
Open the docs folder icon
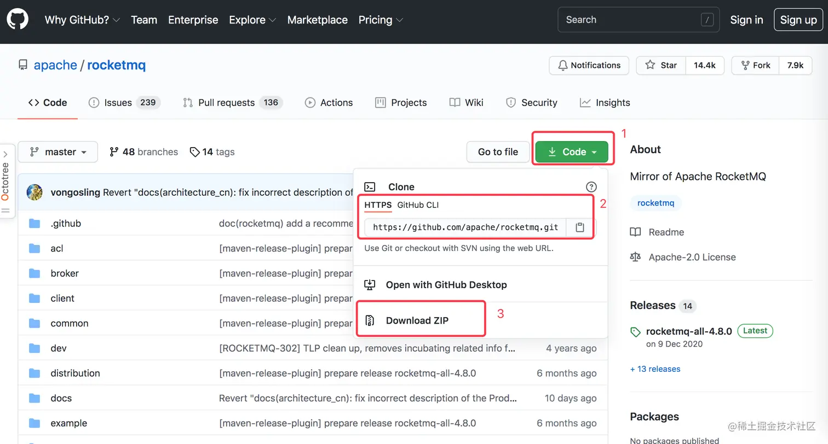click(34, 398)
